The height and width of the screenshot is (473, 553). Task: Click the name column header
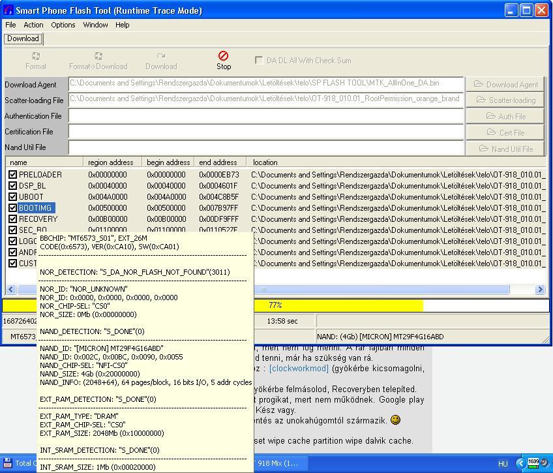pyautogui.click(x=44, y=162)
